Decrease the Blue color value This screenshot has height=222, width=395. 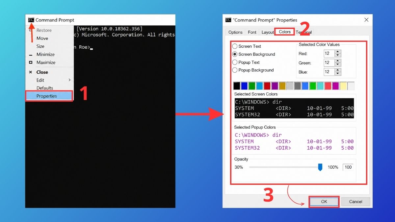338,74
